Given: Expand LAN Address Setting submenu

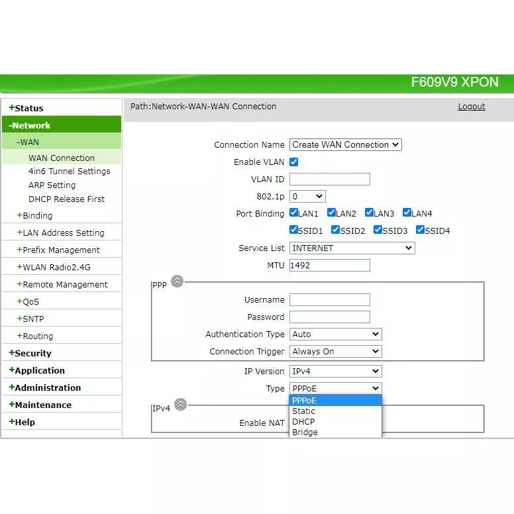Looking at the screenshot, I should 62,232.
